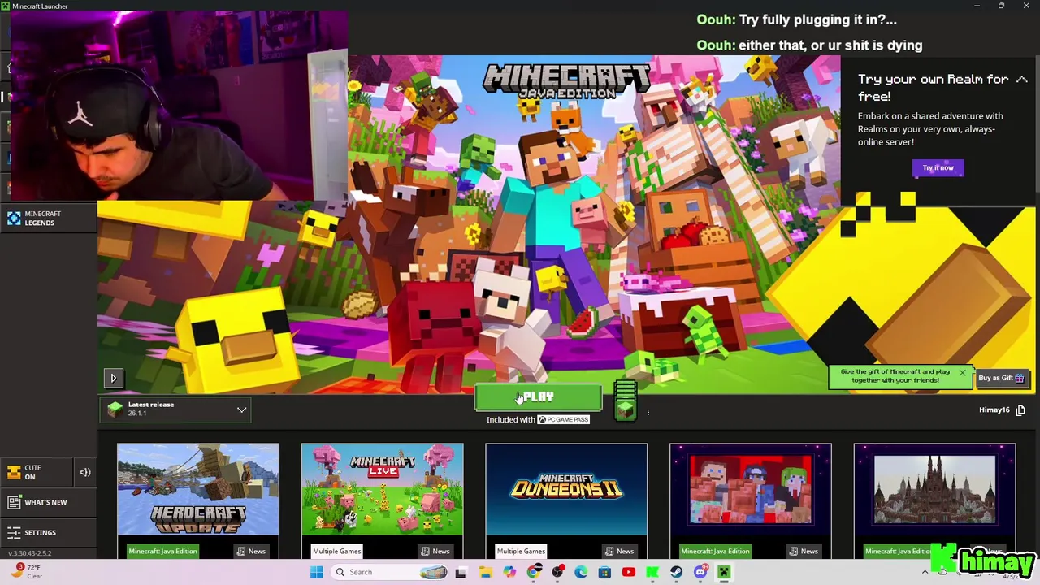Viewport: 1040px width, 585px height.
Task: Click News tag on the Dungeons II card
Action: click(619, 552)
